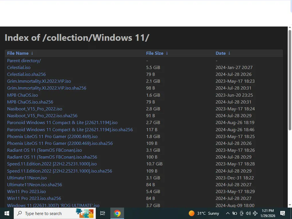Download Speed.11.Edition.2022 [22H2.25231.1000].iso
This screenshot has width=292, height=219.
click(52, 164)
